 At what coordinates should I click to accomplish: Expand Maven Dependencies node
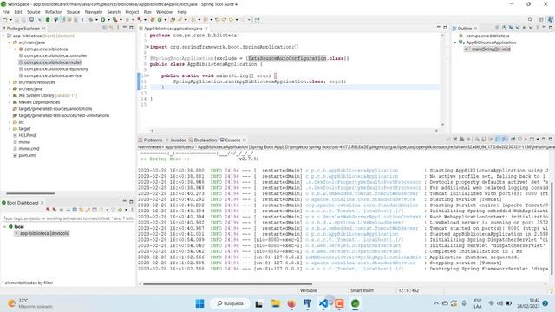click(10, 102)
